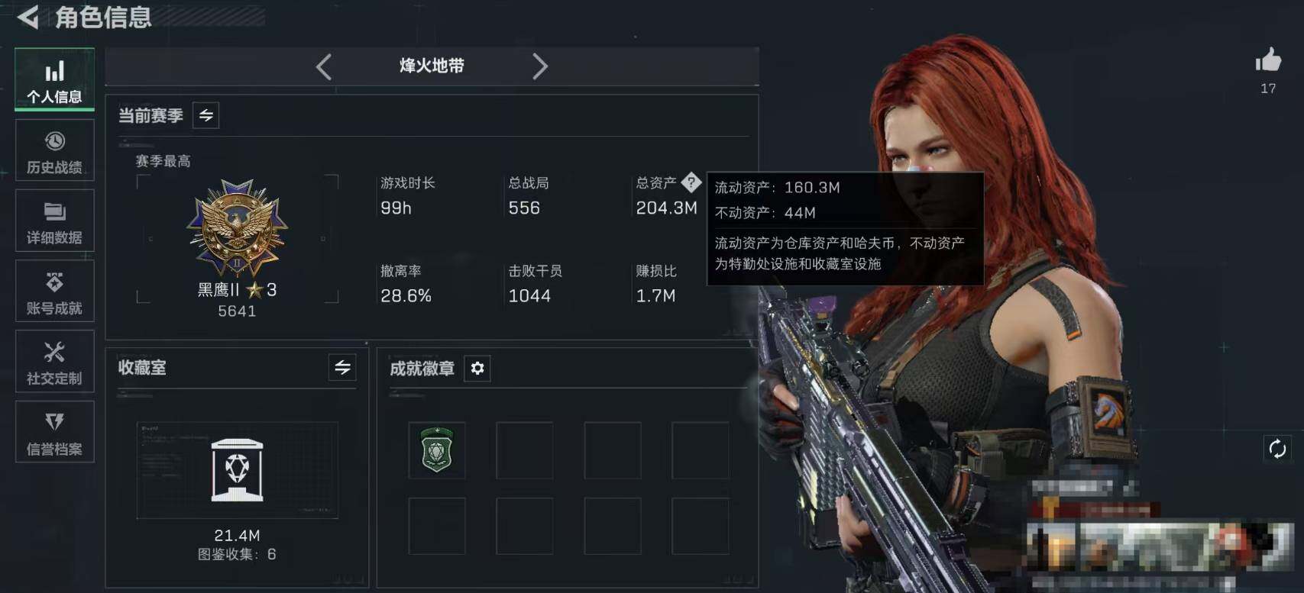Viewport: 1304px width, 593px height.
Task: Switch to next game mode with right chevron
Action: [x=539, y=66]
